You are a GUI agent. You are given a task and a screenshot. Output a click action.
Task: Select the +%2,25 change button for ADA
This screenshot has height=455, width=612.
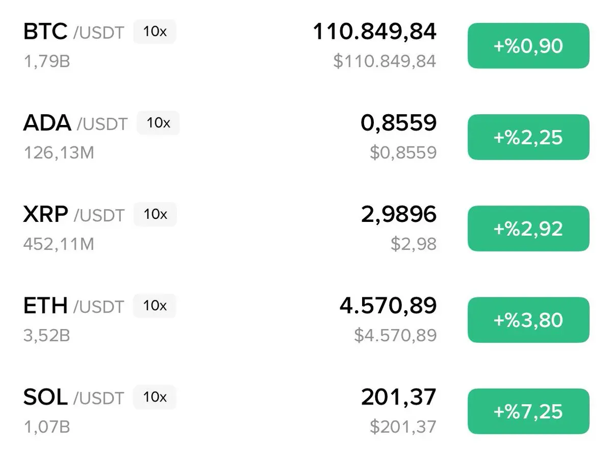click(528, 137)
